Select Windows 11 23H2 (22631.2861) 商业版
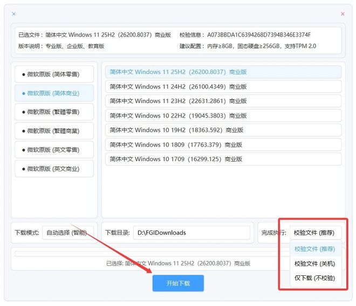This screenshot has height=306, width=356. coord(223,101)
